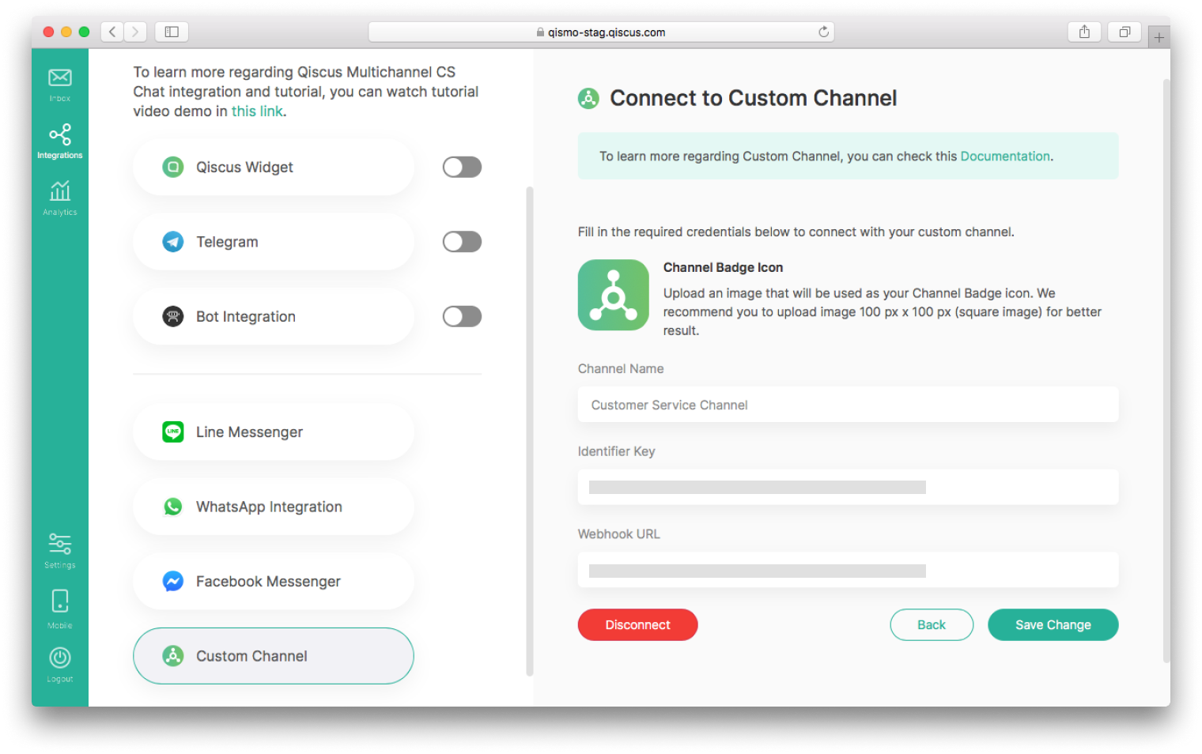Open the Inbox from the sidebar

click(x=60, y=78)
